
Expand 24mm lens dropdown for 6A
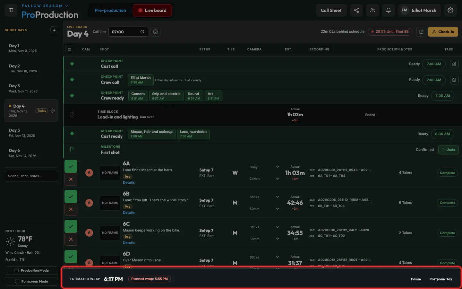[264, 179]
